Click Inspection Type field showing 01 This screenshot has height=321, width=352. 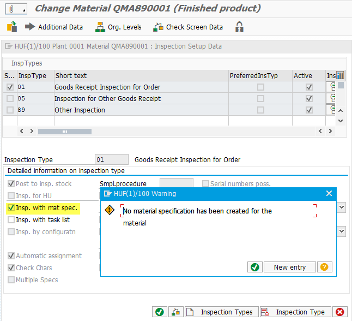(x=112, y=159)
